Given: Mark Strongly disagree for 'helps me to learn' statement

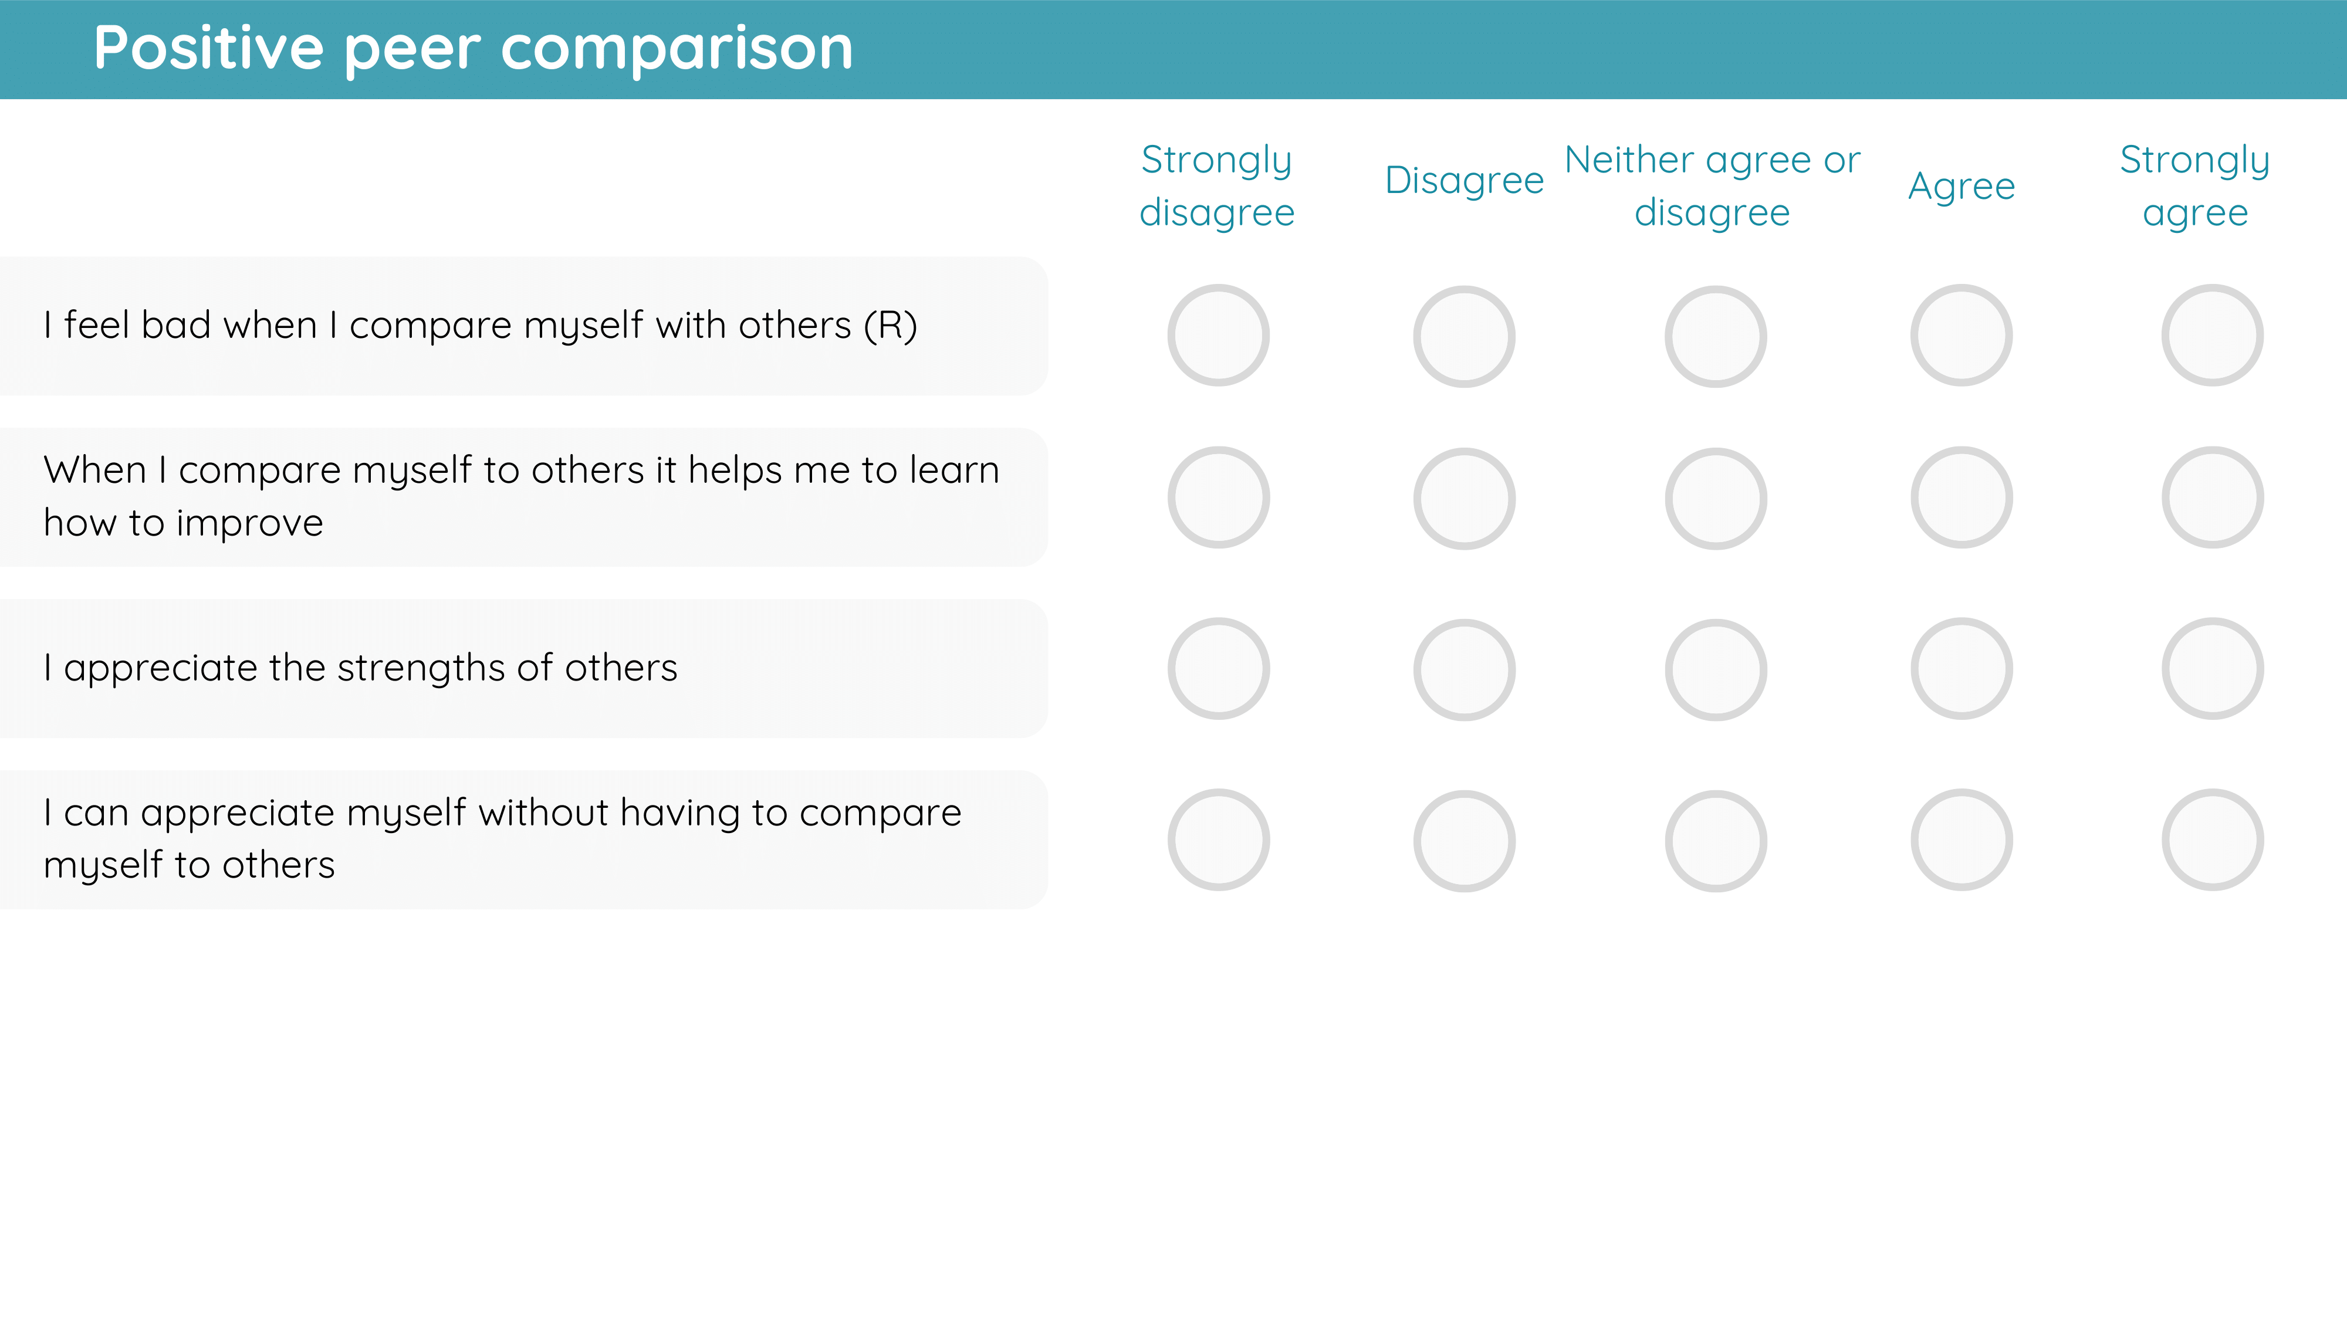Looking at the screenshot, I should point(1218,497).
